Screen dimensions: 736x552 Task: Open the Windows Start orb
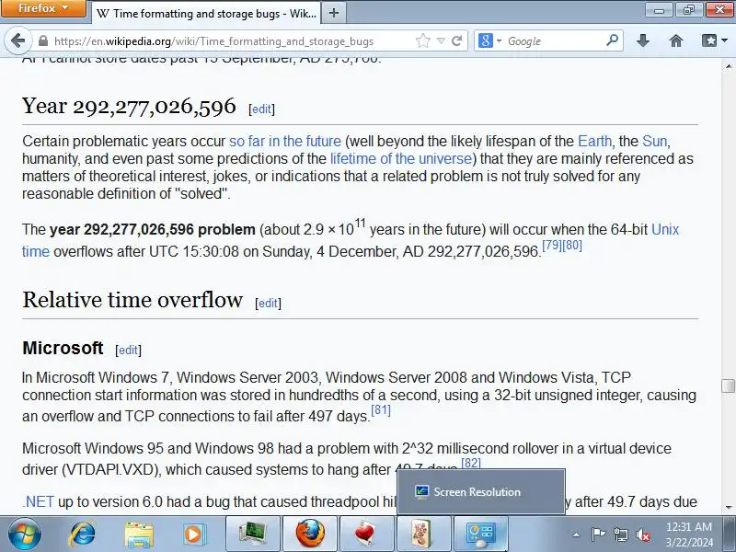coord(25,535)
